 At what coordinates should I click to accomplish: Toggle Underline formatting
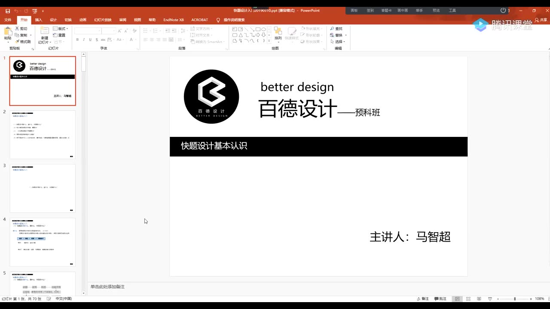click(x=90, y=40)
